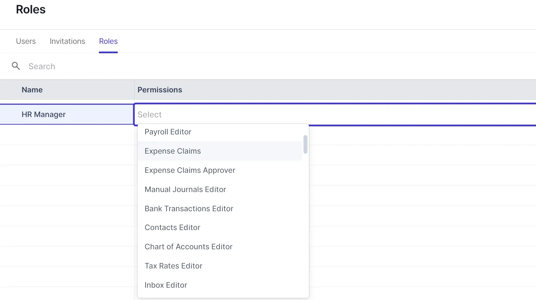Select Tax Rates Editor permission
This screenshot has width=536, height=300.
[173, 266]
